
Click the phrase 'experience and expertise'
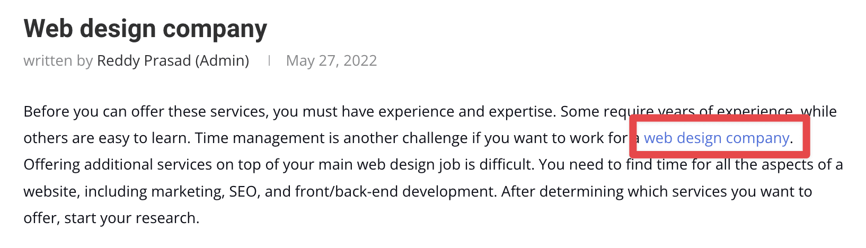(x=464, y=112)
